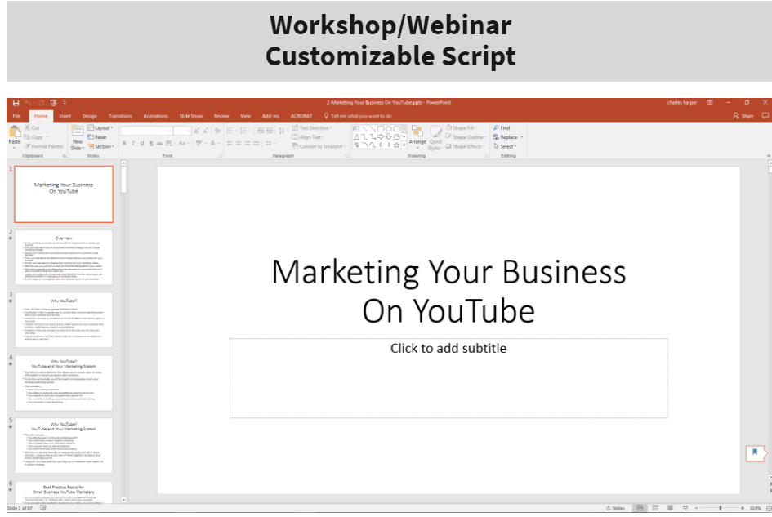Image resolution: width=772 pixels, height=517 pixels.
Task: Toggle Align Left paragraph alignment
Action: 230,144
